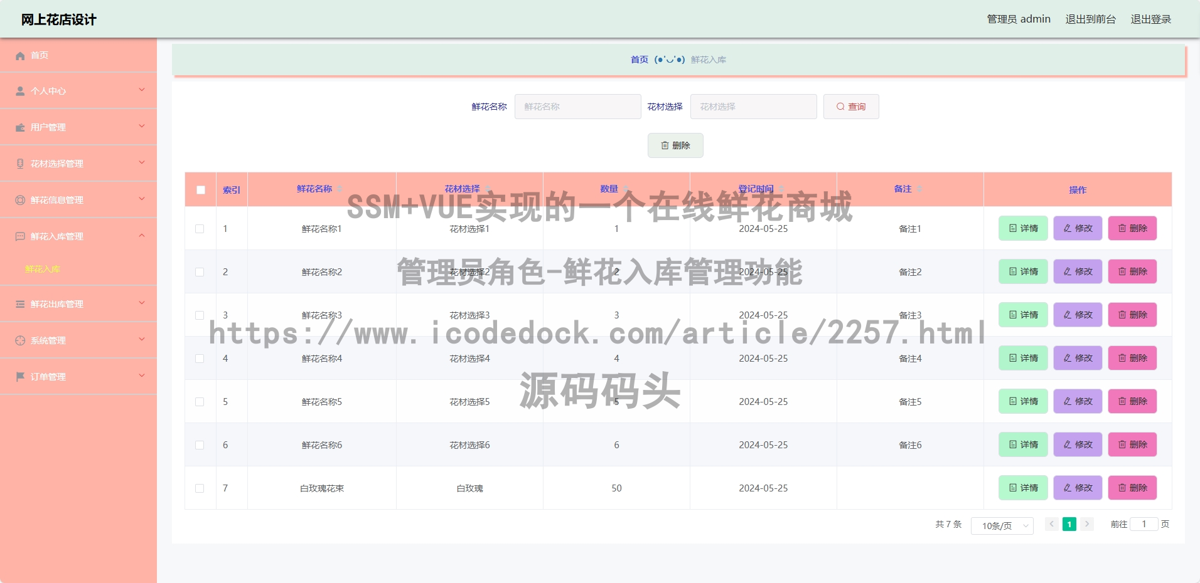Click the 系统管理 sidebar icon
This screenshot has width=1200, height=583.
(20, 340)
